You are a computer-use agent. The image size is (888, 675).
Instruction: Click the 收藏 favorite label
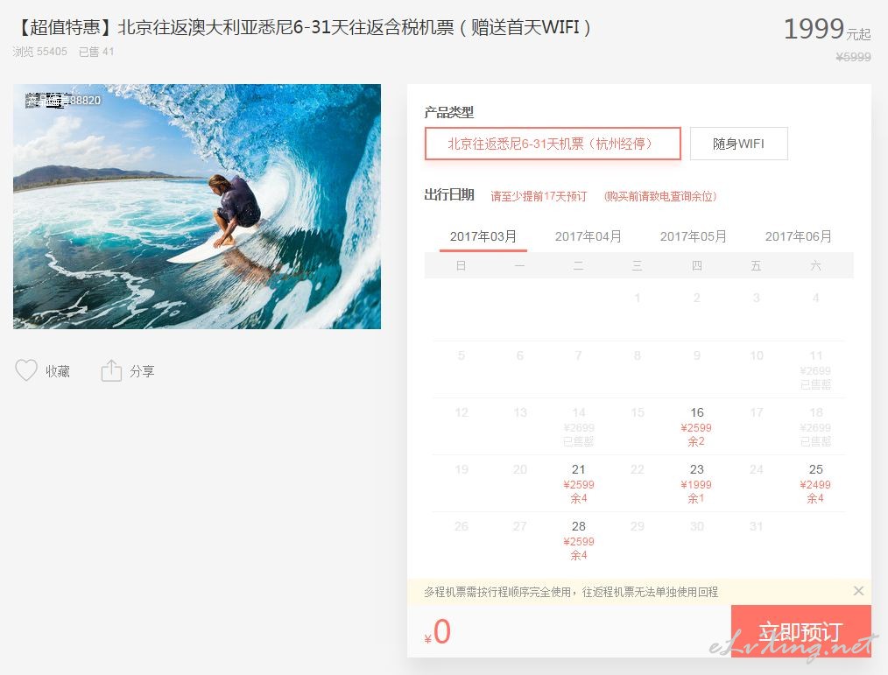pos(58,371)
